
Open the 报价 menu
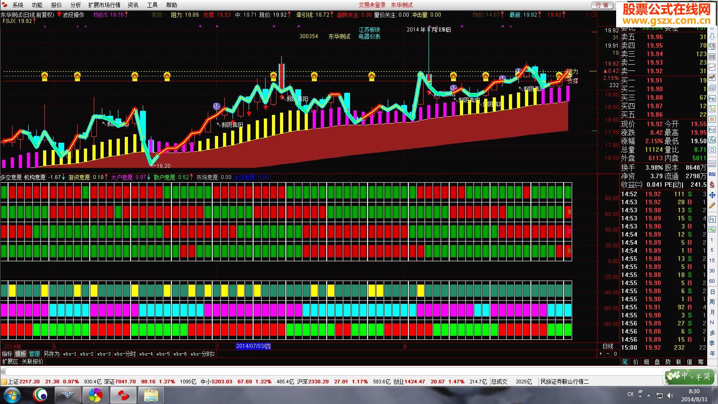[57, 5]
